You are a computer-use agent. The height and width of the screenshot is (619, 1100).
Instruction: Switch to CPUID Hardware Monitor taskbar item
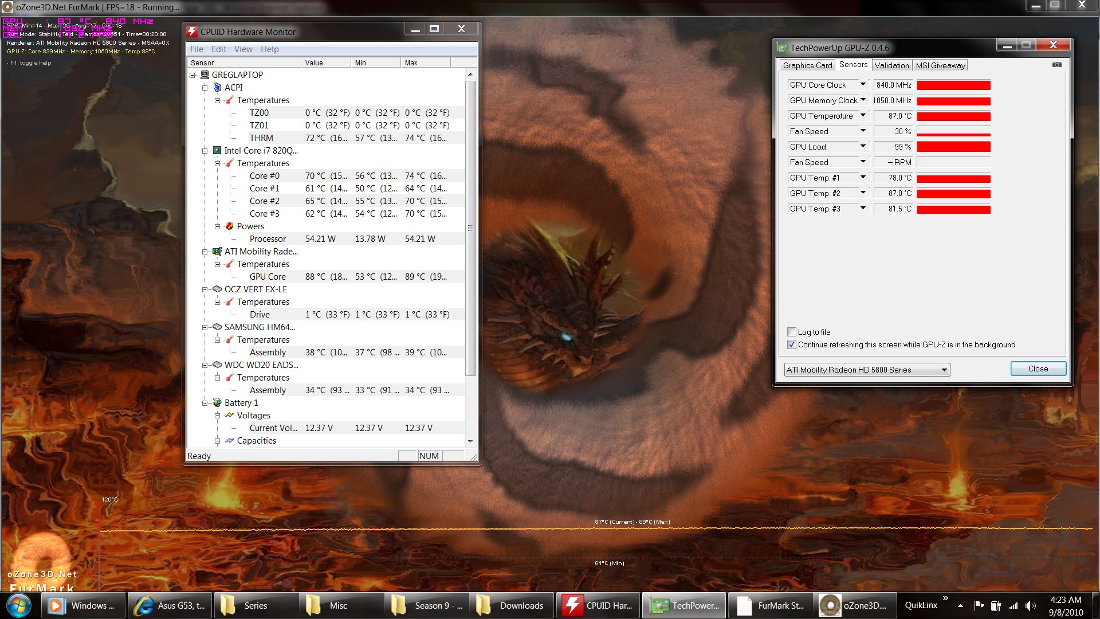pyautogui.click(x=598, y=605)
